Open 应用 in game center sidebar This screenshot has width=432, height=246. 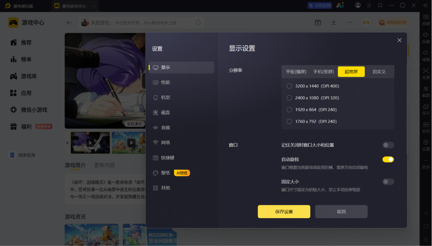21,93
